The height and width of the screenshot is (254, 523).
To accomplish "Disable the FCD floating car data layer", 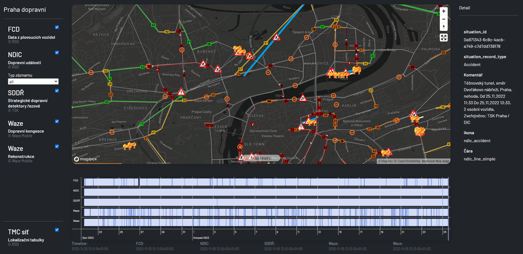I will click(57, 27).
